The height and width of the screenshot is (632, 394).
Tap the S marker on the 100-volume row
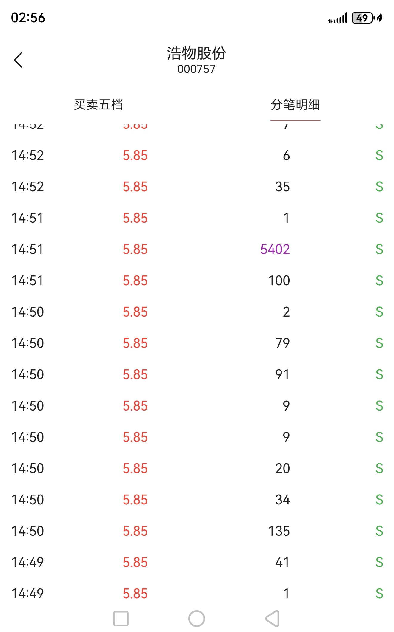pyautogui.click(x=379, y=281)
